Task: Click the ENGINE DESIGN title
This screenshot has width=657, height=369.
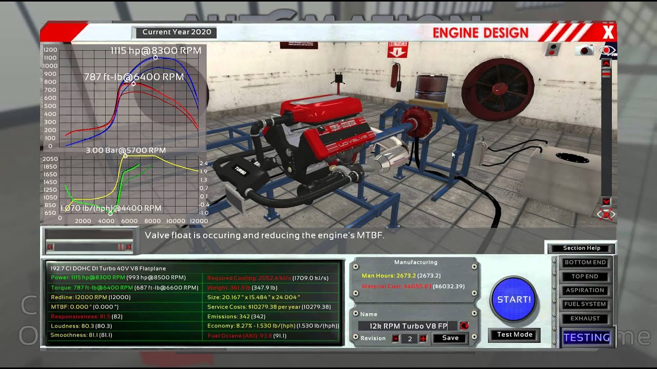Action: [480, 33]
